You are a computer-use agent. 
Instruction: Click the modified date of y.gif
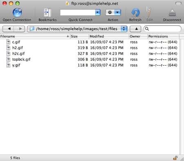pos(107,65)
